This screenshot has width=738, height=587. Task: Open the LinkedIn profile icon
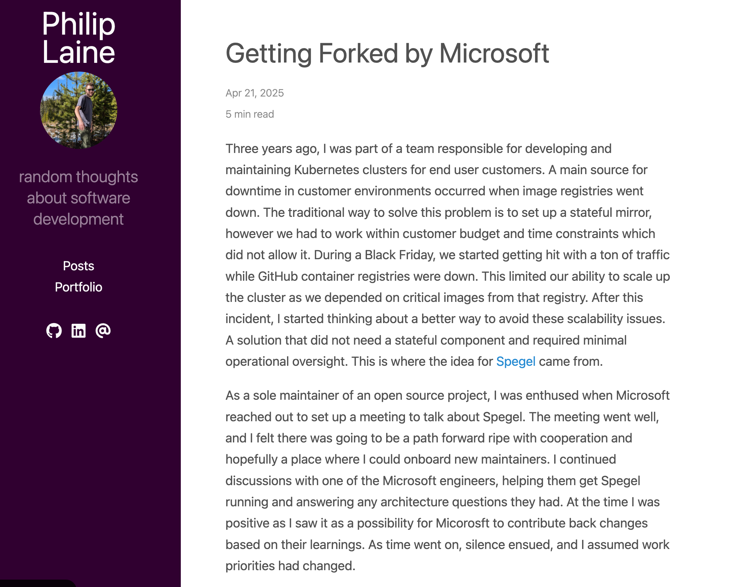point(78,330)
